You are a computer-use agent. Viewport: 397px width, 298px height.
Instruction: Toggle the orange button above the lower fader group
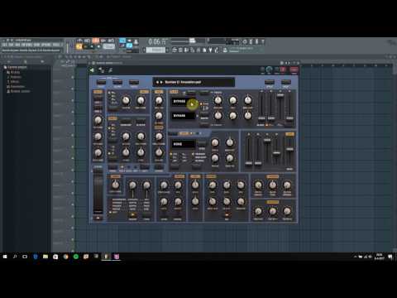pyautogui.click(x=289, y=134)
